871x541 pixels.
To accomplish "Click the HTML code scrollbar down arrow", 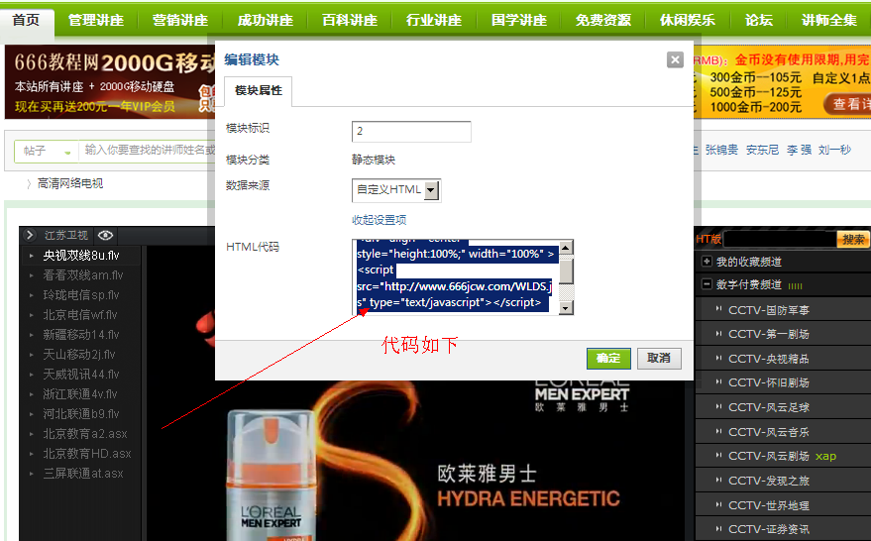I will point(566,308).
